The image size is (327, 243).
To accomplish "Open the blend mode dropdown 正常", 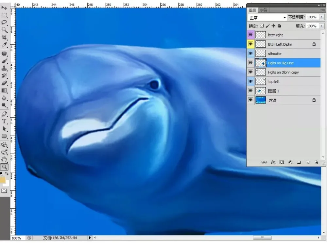I will tap(267, 18).
